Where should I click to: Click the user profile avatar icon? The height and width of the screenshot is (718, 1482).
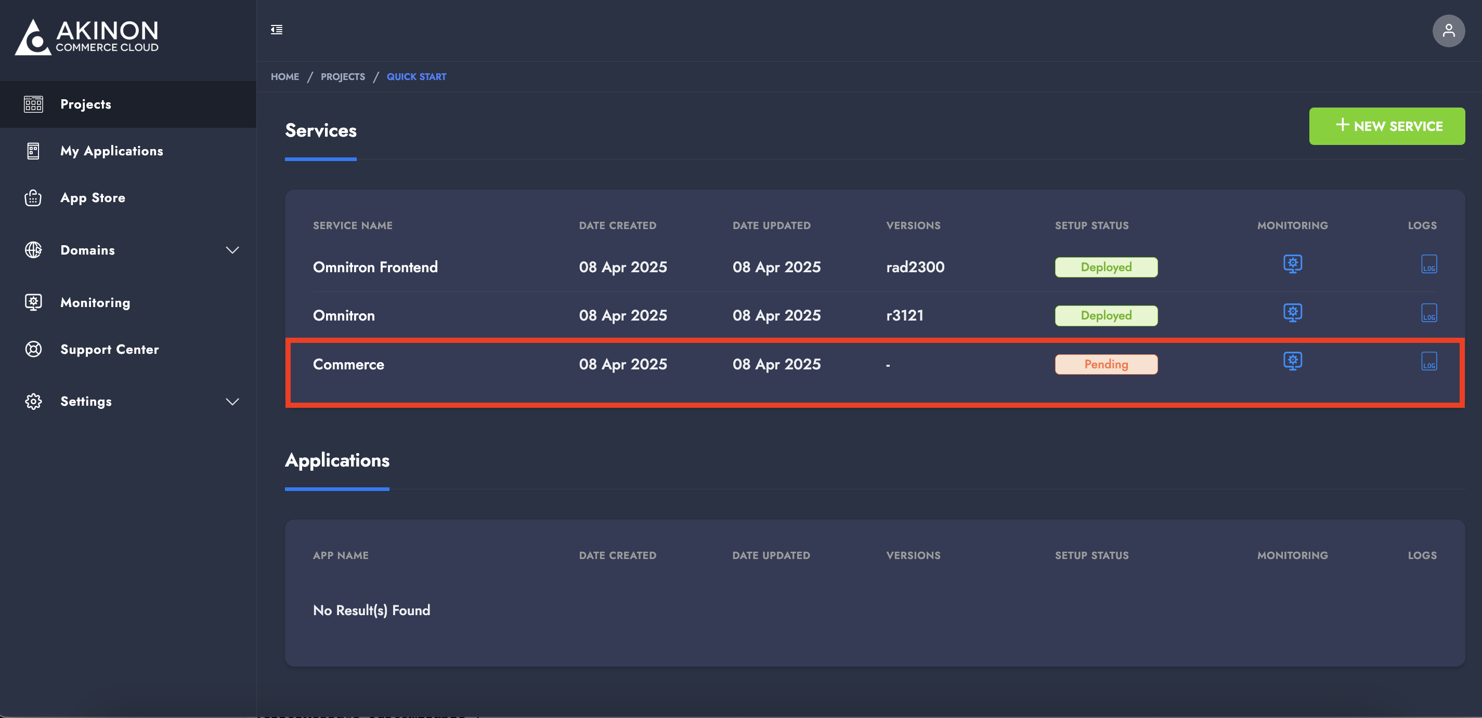(1448, 31)
